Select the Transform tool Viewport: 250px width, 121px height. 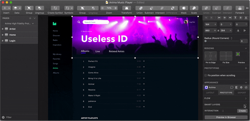(127, 8)
